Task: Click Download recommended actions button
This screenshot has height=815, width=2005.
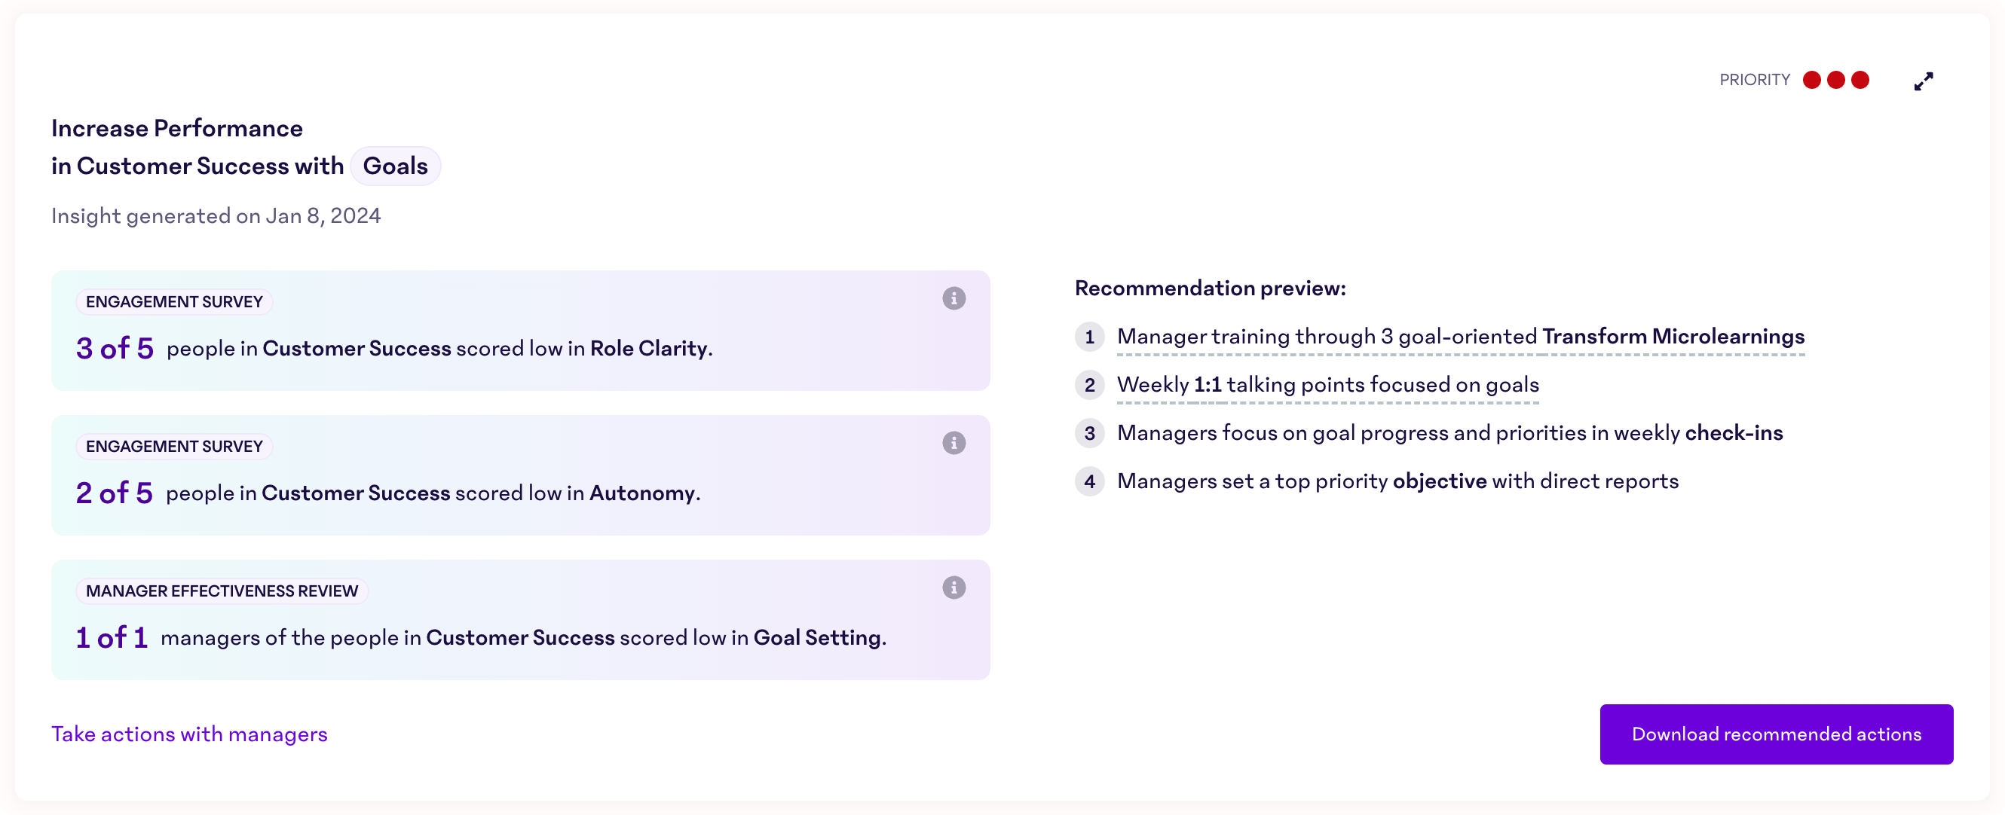Action: [1776, 734]
